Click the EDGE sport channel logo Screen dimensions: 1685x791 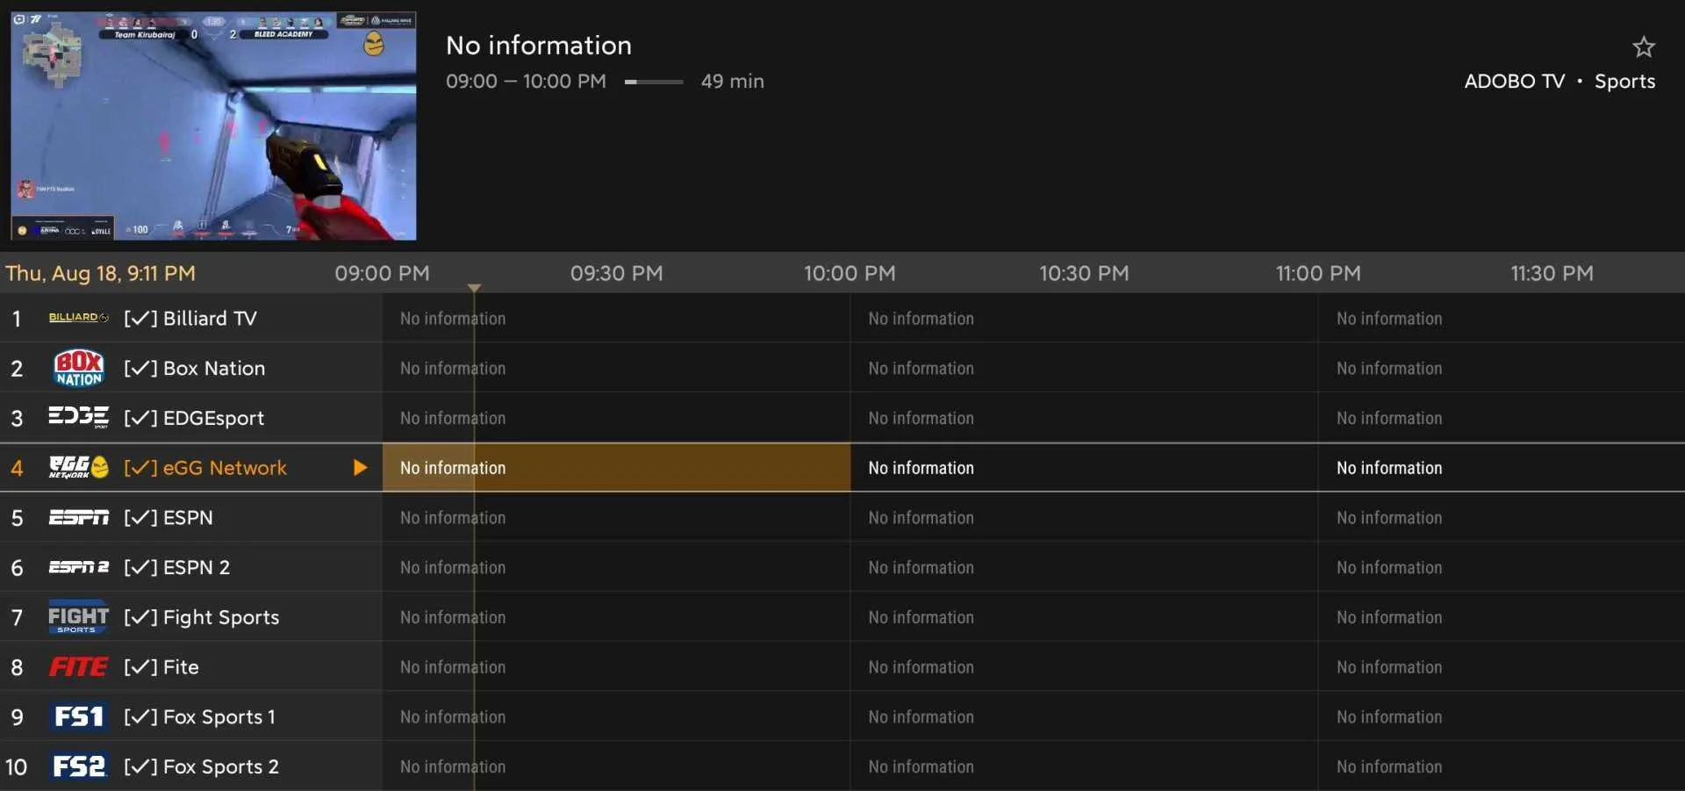[x=79, y=417]
